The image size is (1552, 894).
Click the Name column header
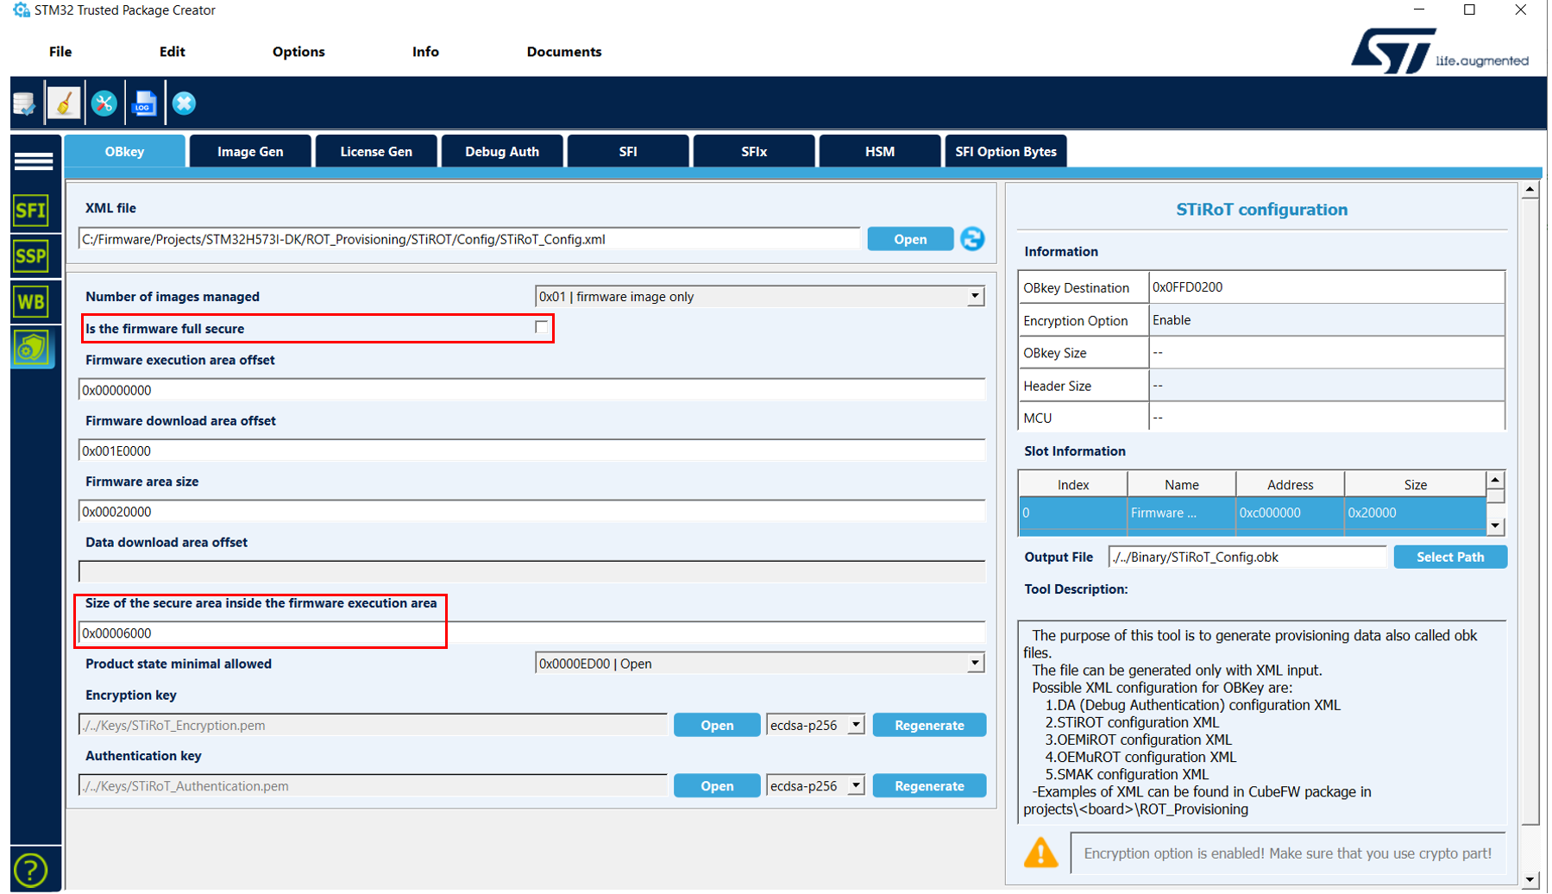[x=1181, y=485]
